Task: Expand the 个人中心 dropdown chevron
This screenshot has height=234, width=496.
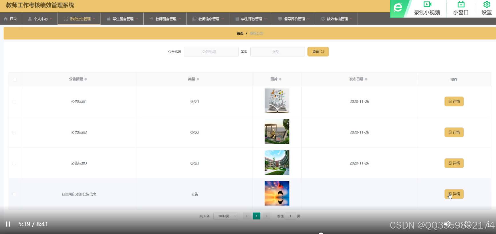Action: 51,19
